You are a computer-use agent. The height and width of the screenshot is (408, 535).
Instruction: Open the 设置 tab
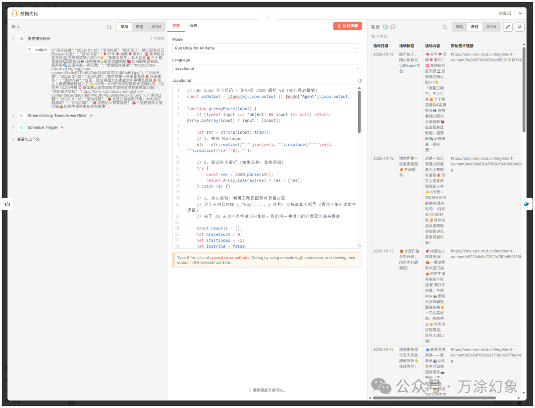pyautogui.click(x=194, y=25)
